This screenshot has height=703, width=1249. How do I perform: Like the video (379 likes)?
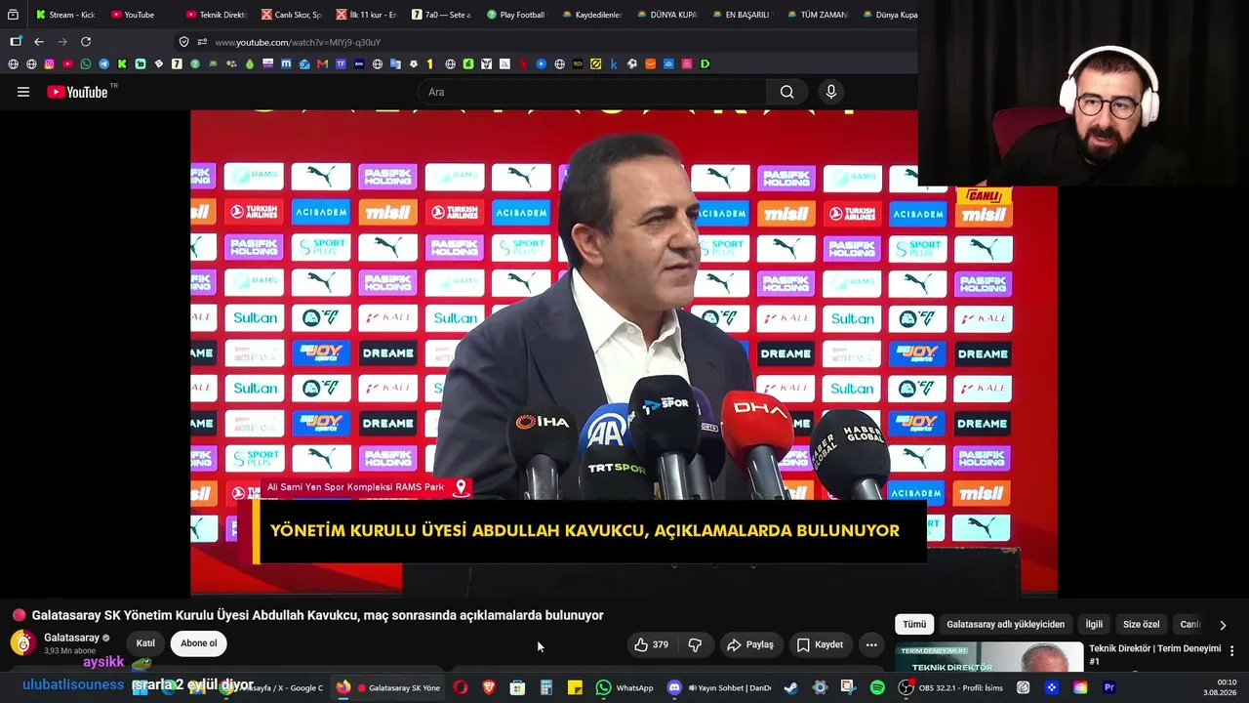click(x=651, y=644)
